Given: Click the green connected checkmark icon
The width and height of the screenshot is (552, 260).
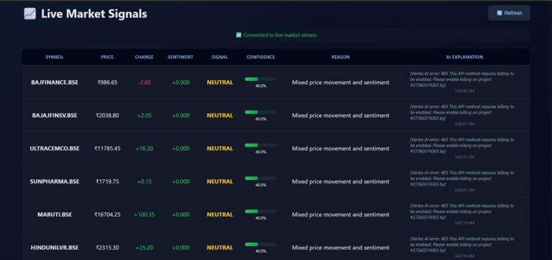Looking at the screenshot, I should [239, 35].
